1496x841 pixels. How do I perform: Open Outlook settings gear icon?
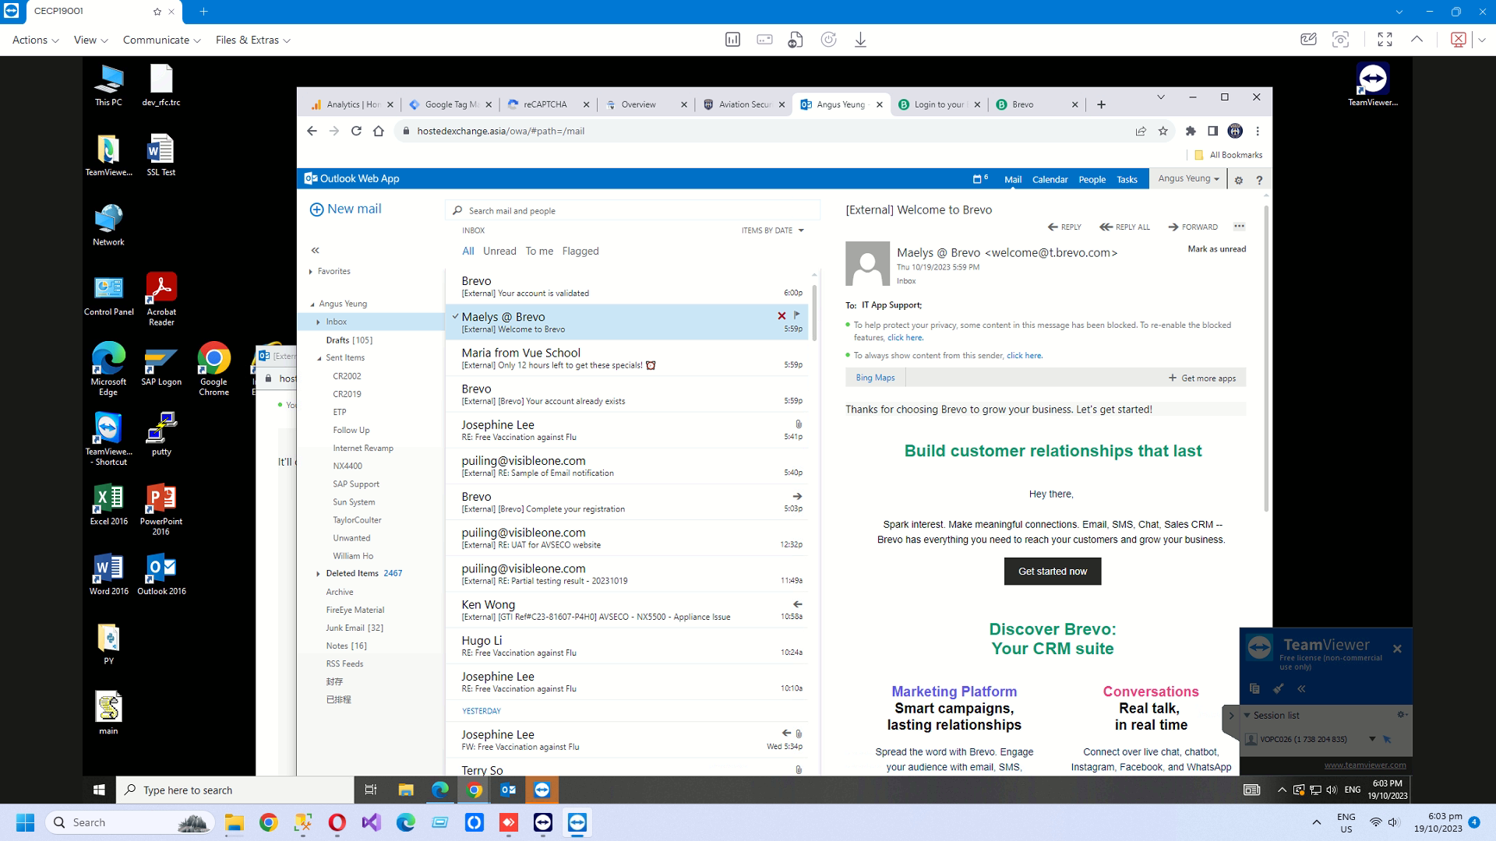(x=1238, y=180)
